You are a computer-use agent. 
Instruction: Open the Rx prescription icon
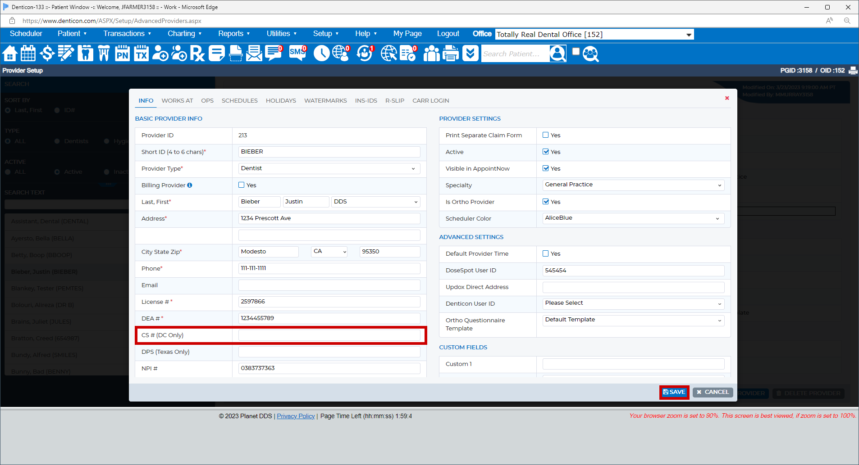[197, 54]
